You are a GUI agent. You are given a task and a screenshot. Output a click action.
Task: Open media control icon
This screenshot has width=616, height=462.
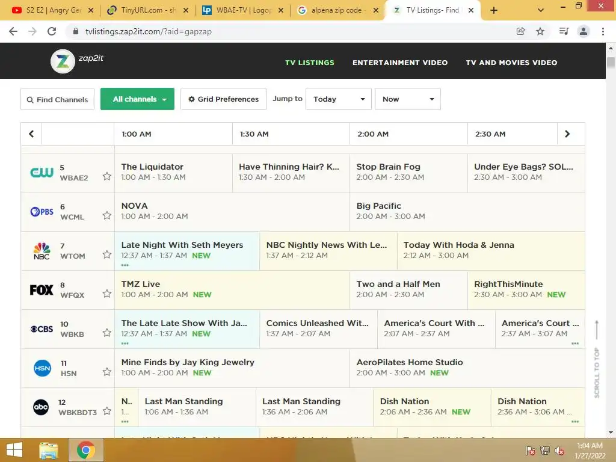click(x=564, y=31)
